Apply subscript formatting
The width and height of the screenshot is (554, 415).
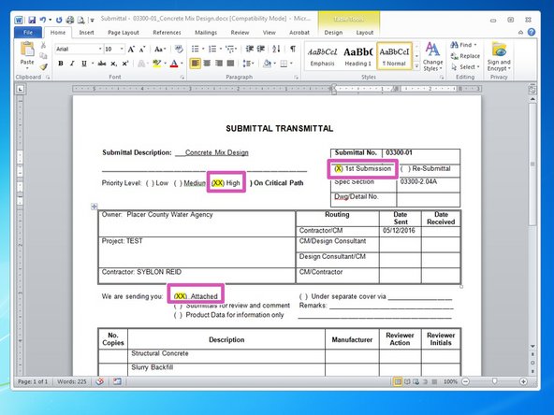tap(113, 64)
